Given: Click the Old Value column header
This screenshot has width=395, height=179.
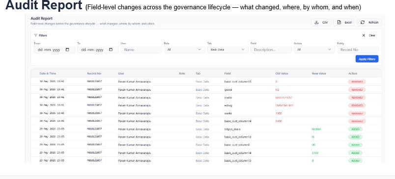Looking at the screenshot, I should tap(282, 74).
